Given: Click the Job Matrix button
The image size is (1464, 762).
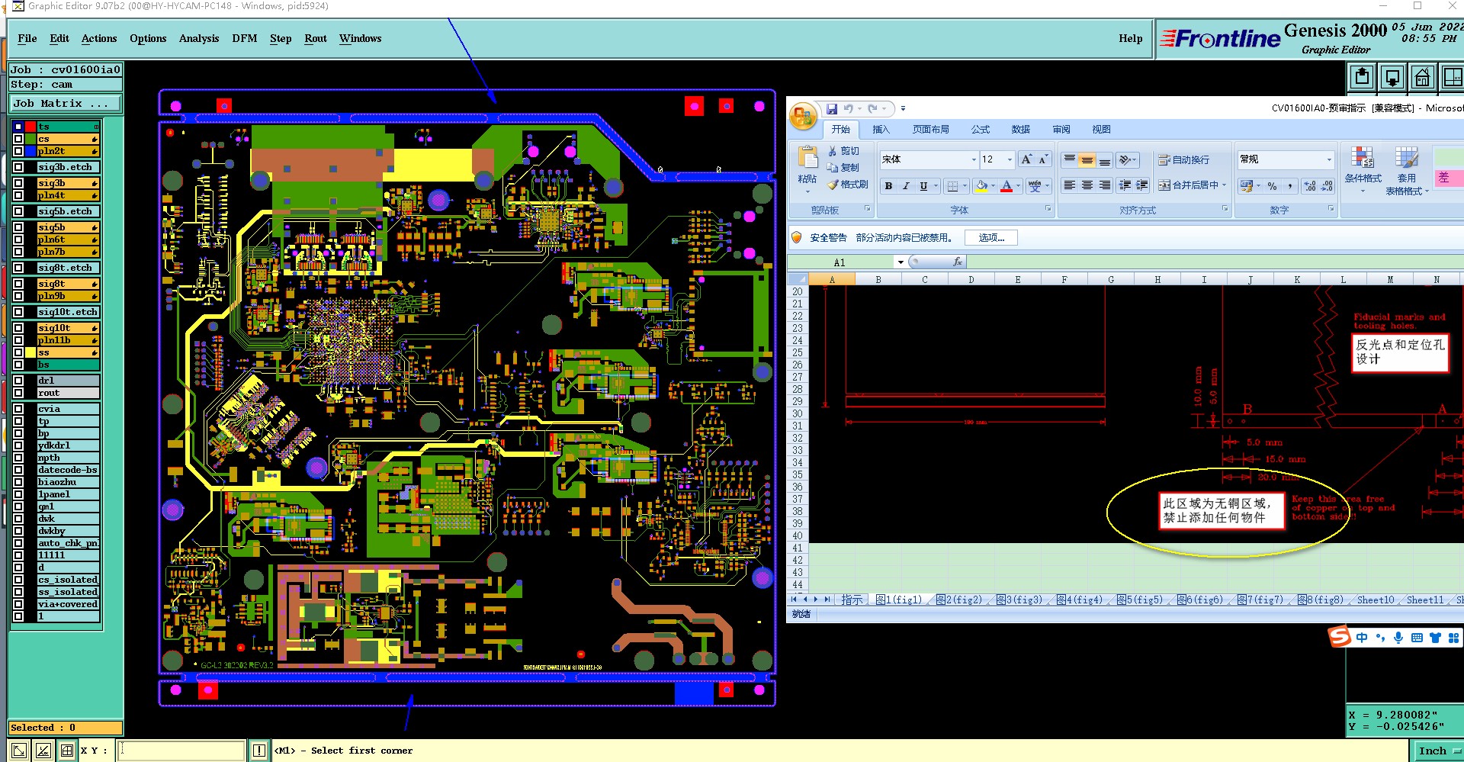Looking at the screenshot, I should click(66, 104).
